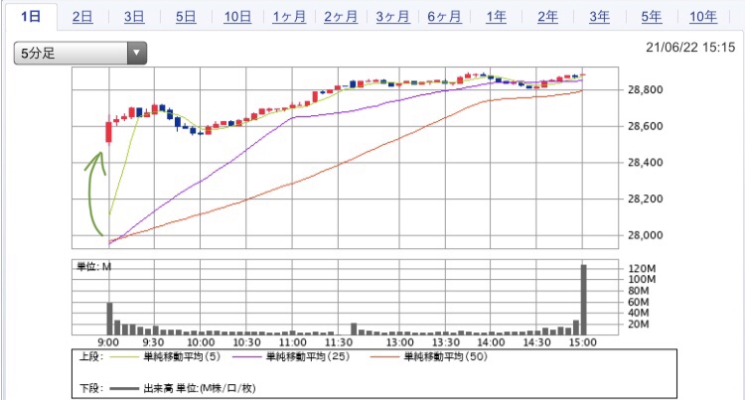Click the 9:00 time axis label

point(108,342)
